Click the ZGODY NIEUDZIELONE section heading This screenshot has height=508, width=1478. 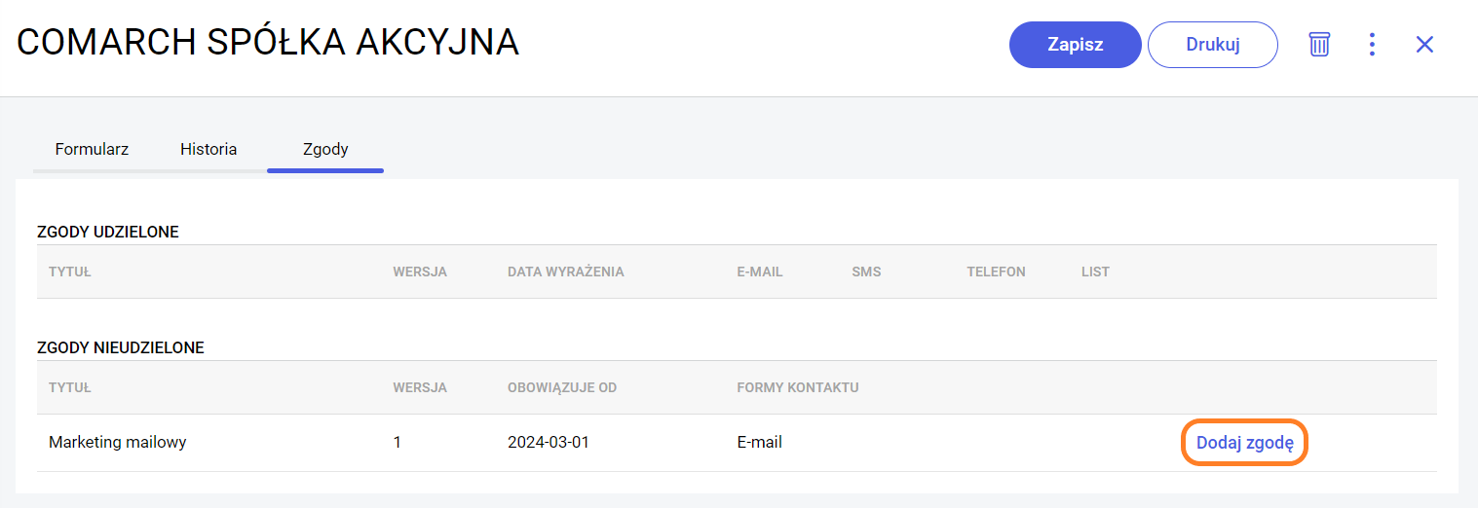[121, 347]
